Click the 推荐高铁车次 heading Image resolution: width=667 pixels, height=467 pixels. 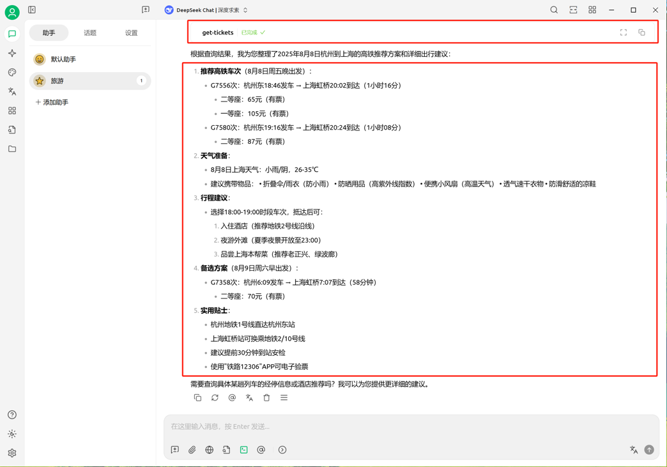tap(220, 71)
